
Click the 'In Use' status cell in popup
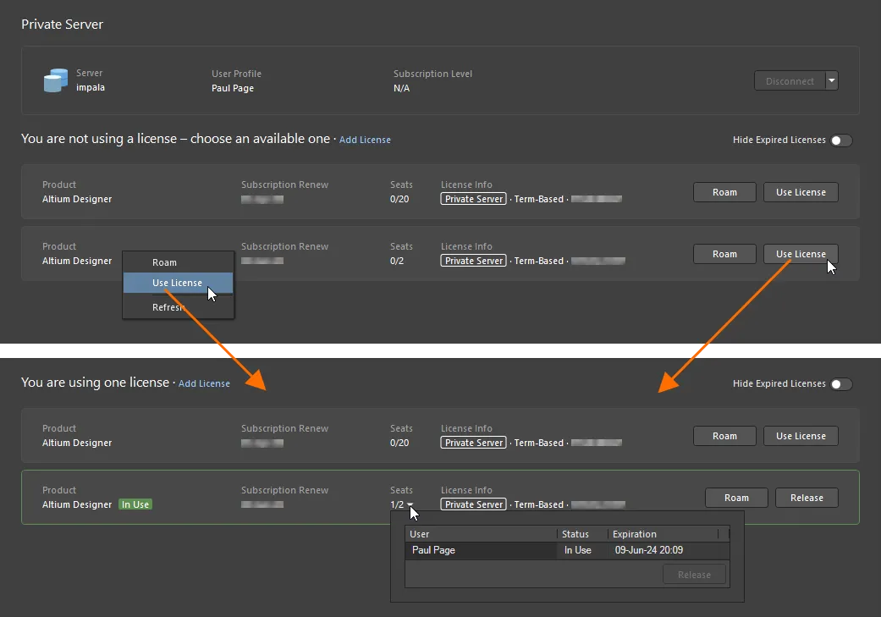[577, 551]
